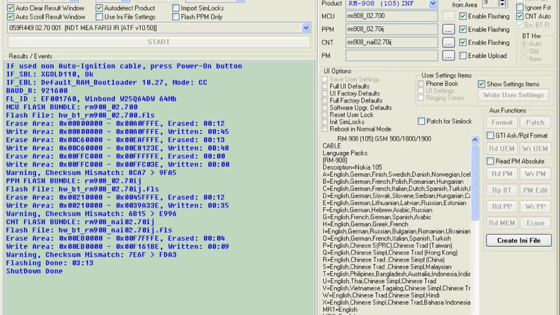Select 'FL_ID : EF001760, Winbond' log line

coord(91,99)
